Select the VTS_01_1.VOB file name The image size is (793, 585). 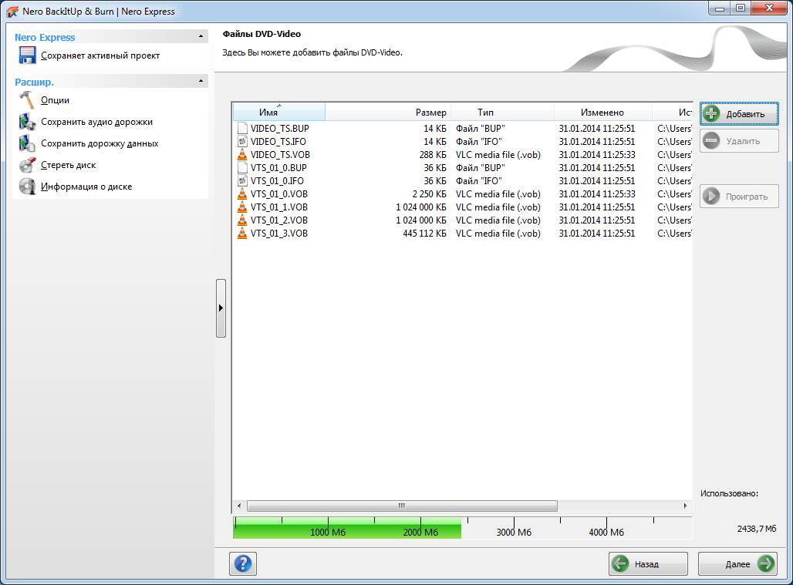pos(279,207)
